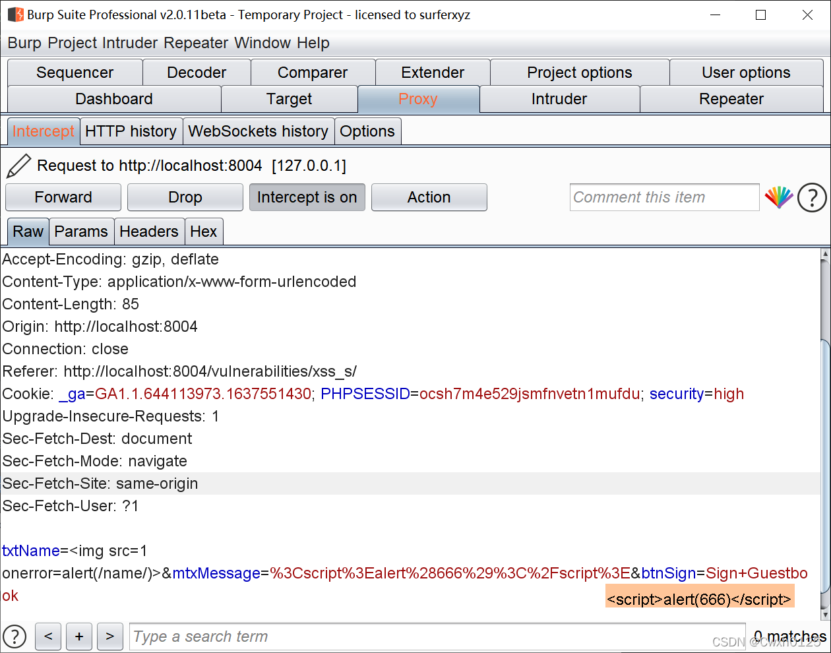Go to previous search match arrow
Viewport: 831px width, 653px height.
click(48, 637)
